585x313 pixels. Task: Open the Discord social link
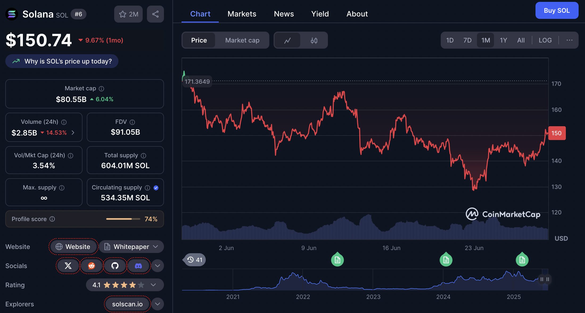[x=138, y=266]
